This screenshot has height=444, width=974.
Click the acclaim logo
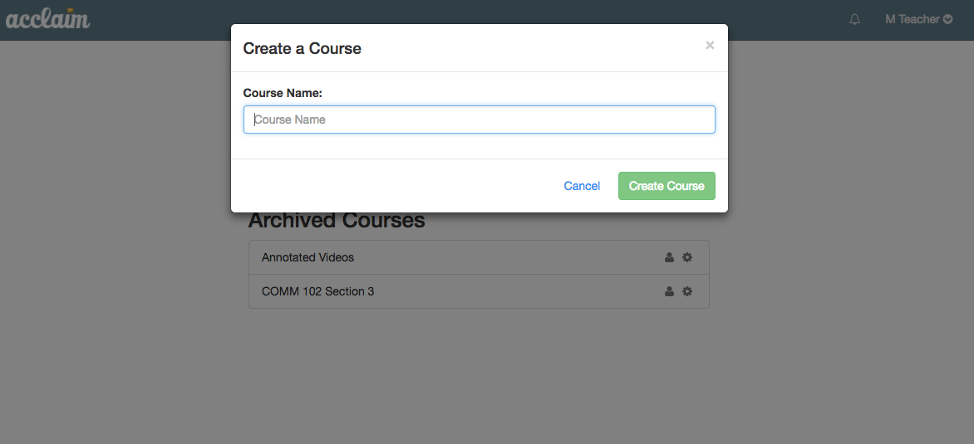pos(48,18)
